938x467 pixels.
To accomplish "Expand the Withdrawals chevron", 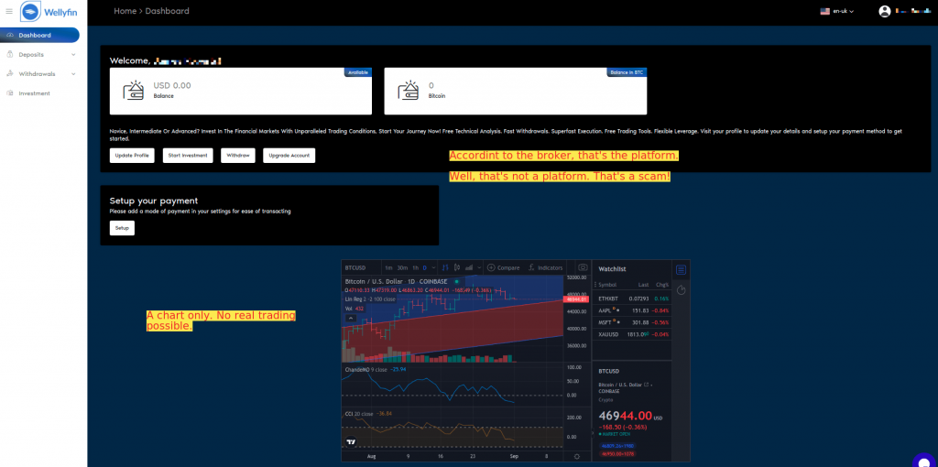I will pyautogui.click(x=73, y=74).
